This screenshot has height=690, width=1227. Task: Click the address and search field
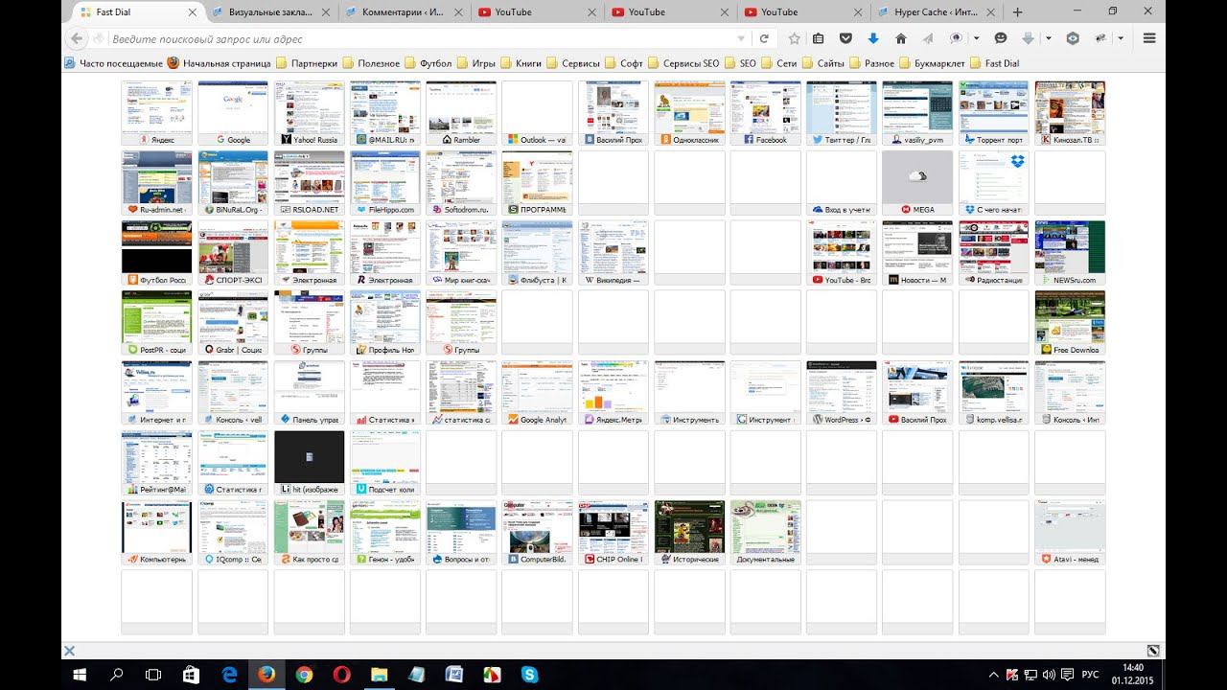(x=420, y=39)
